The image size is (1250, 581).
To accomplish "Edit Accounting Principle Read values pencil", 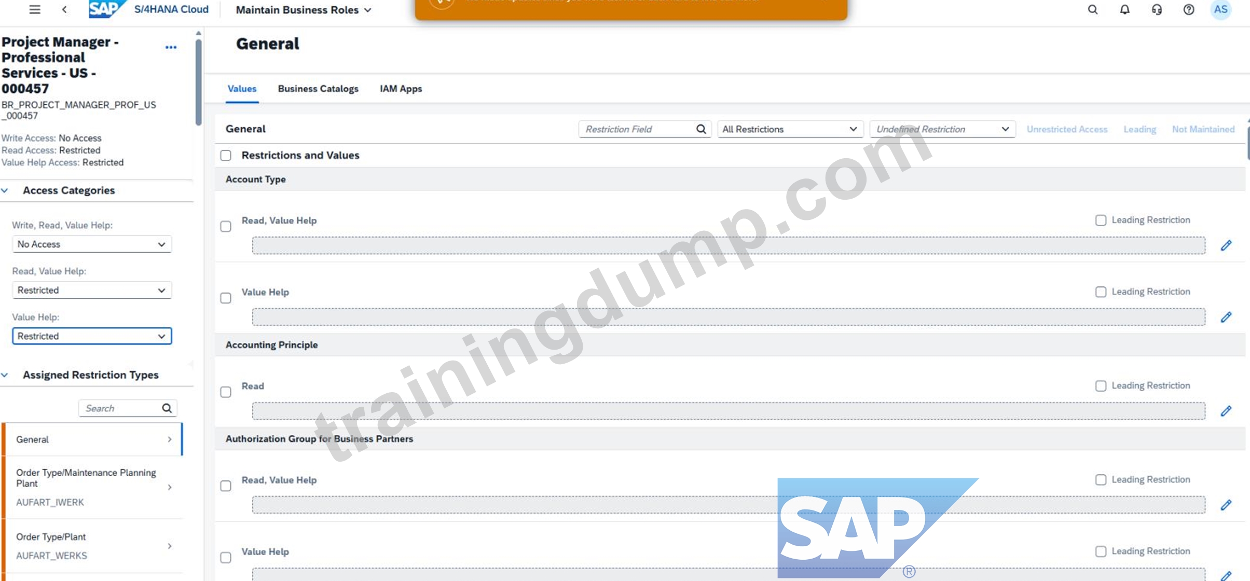I will coord(1226,411).
